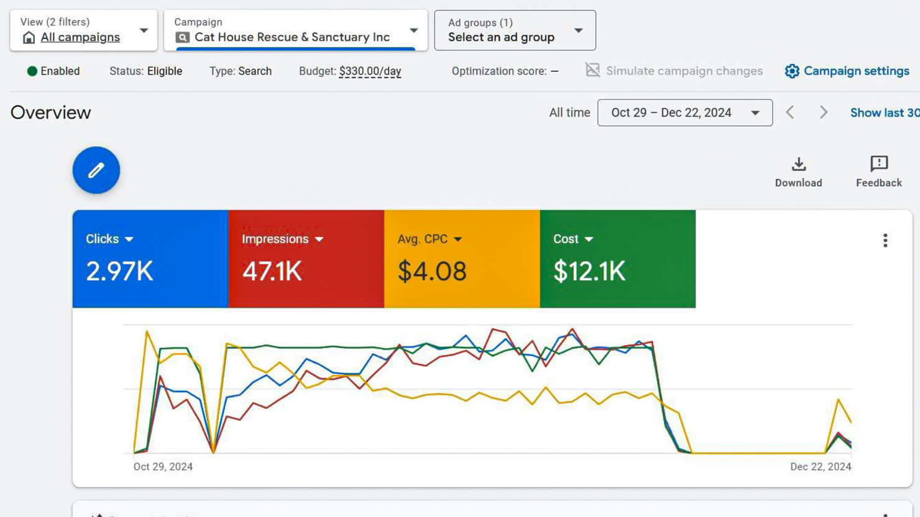This screenshot has height=517, width=920.
Task: Download the overview report
Action: click(x=798, y=172)
